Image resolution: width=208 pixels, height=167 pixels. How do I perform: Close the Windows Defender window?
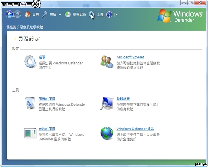point(200,3)
